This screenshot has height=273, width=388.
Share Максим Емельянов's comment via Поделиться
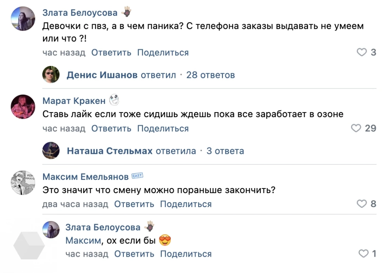point(186,204)
